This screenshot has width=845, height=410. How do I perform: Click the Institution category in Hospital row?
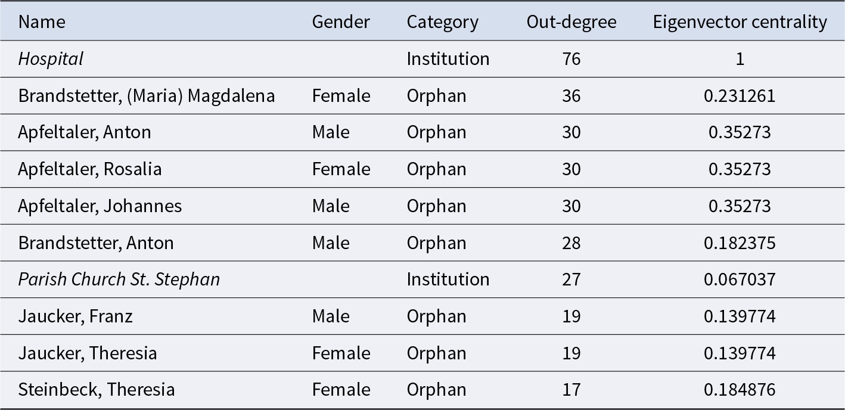click(448, 58)
